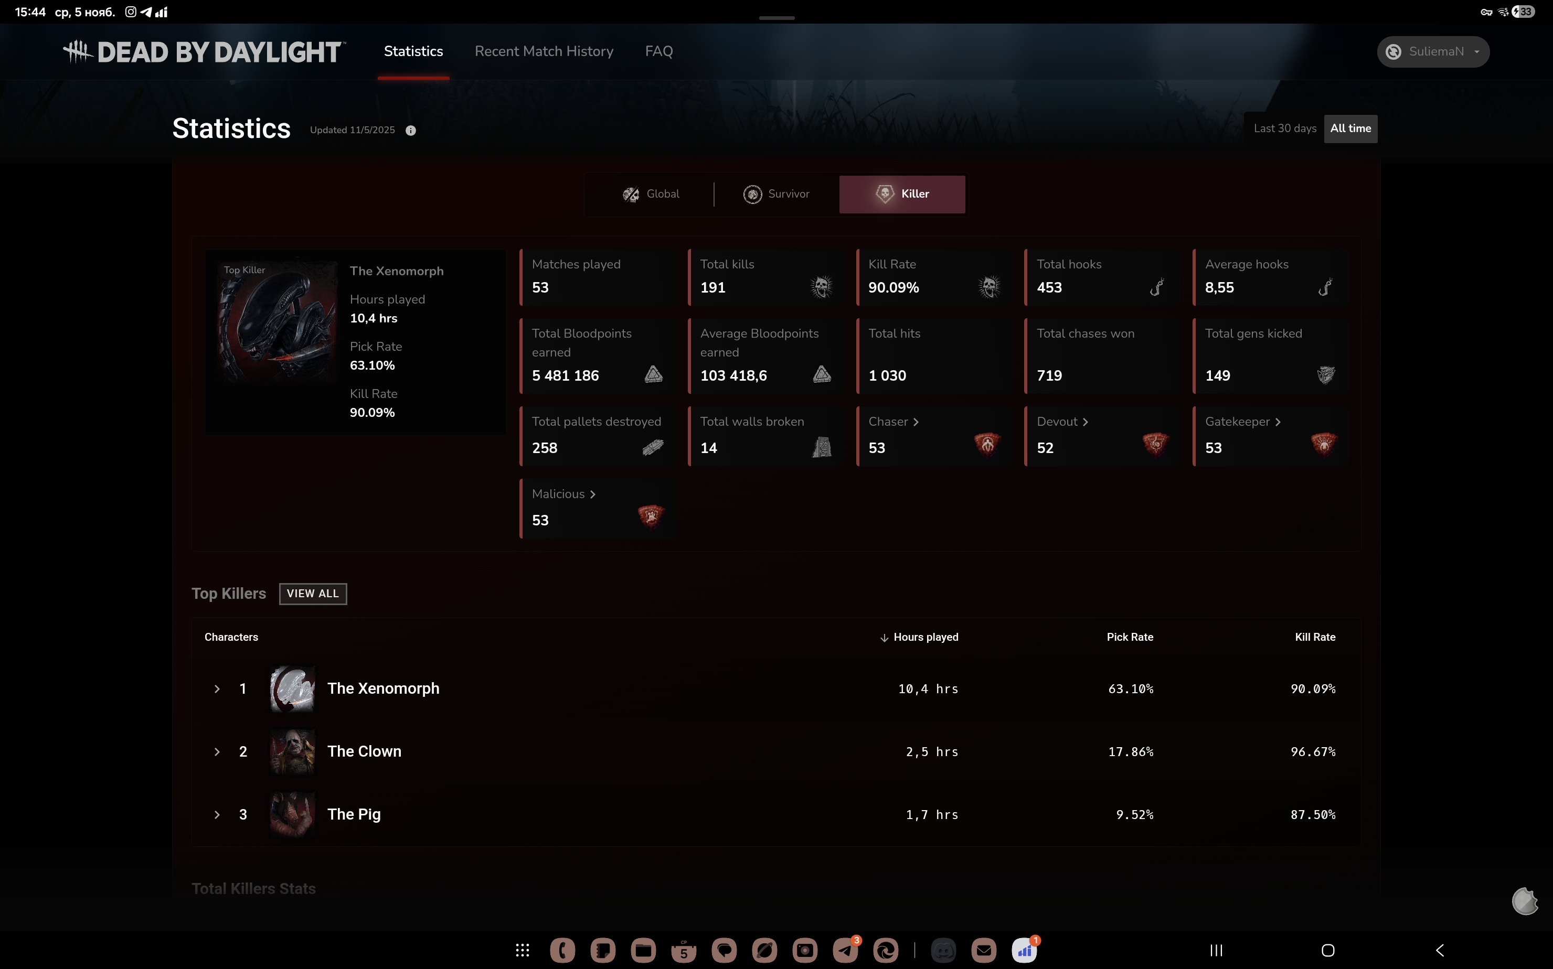Switch to the Survivor stats view
1553x969 pixels.
pos(777,194)
